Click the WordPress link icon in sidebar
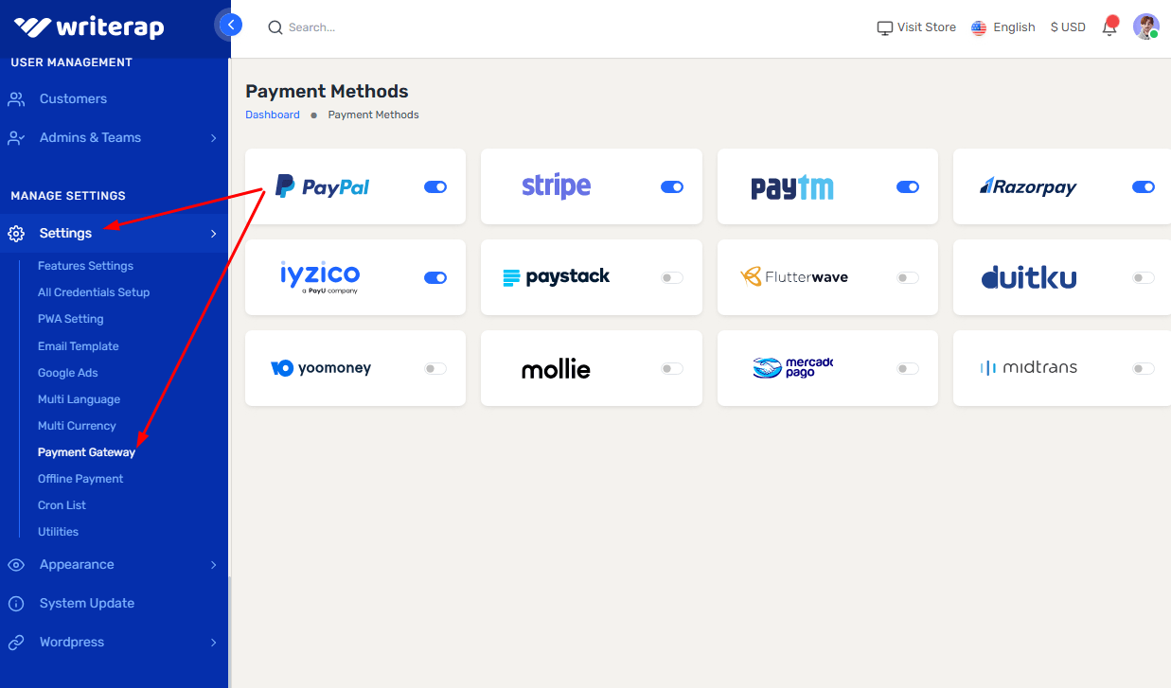Image resolution: width=1171 pixels, height=688 pixels. click(x=16, y=643)
